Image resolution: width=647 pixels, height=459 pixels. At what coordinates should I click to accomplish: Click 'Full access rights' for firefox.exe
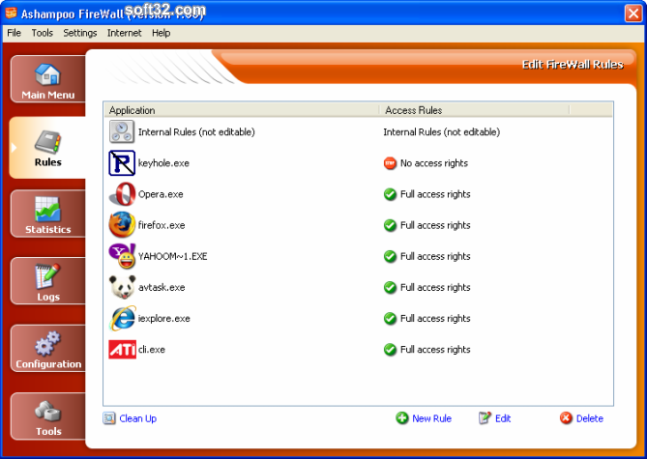[x=435, y=225]
